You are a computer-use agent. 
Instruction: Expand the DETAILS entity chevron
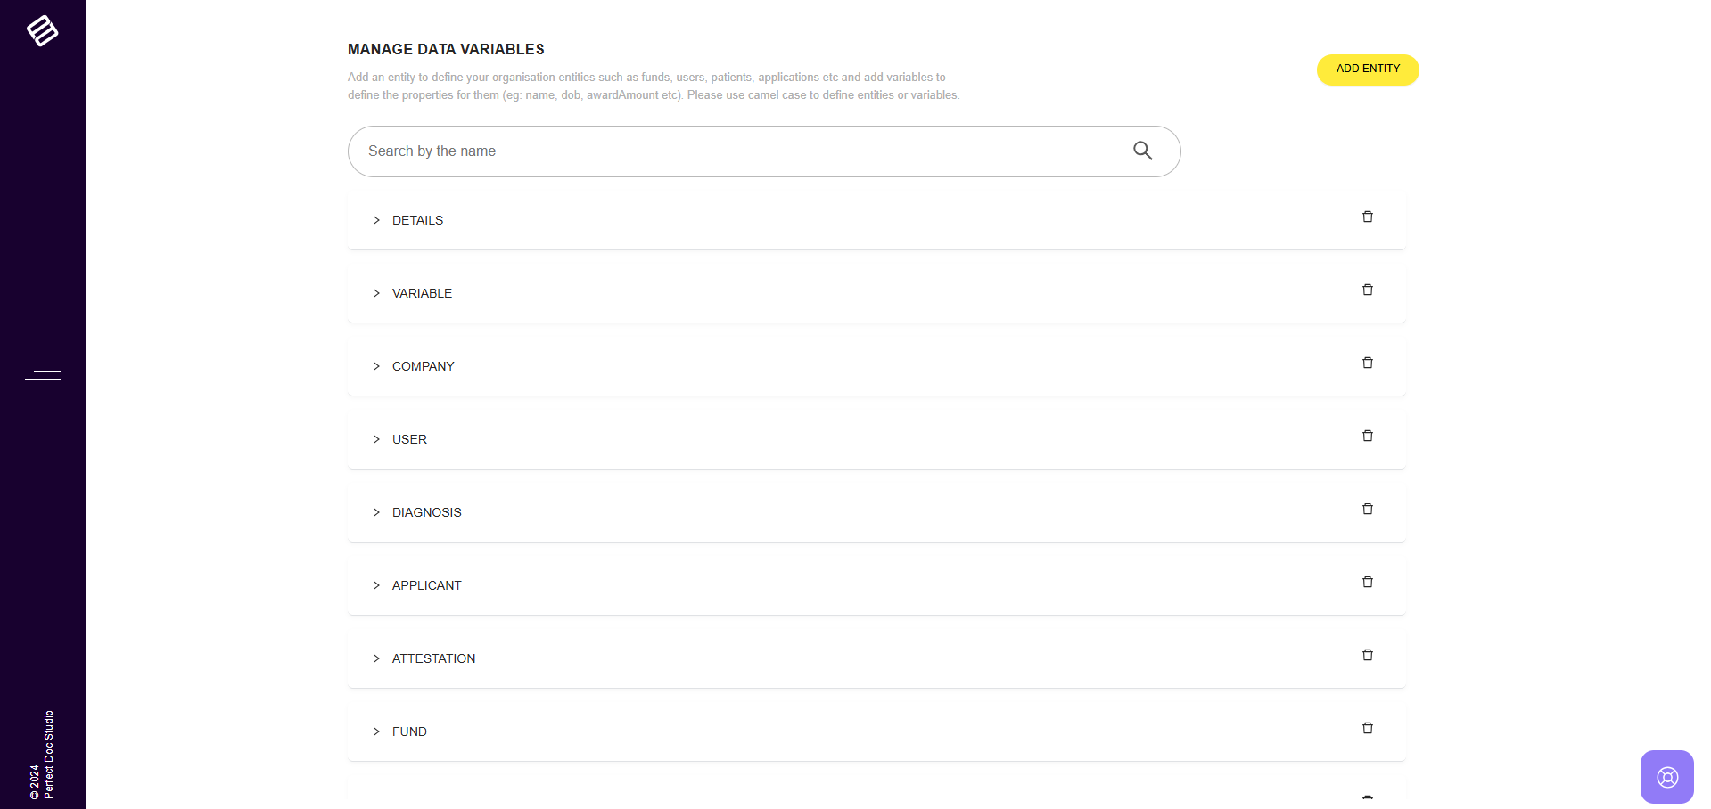pos(376,220)
